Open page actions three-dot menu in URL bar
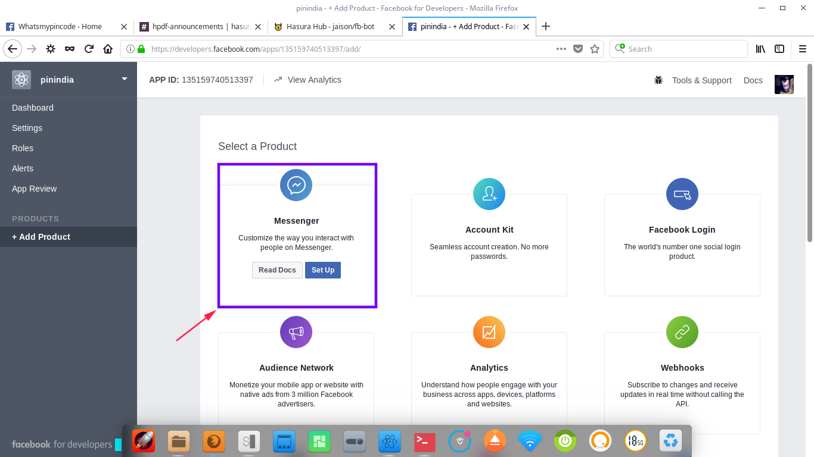 [561, 49]
